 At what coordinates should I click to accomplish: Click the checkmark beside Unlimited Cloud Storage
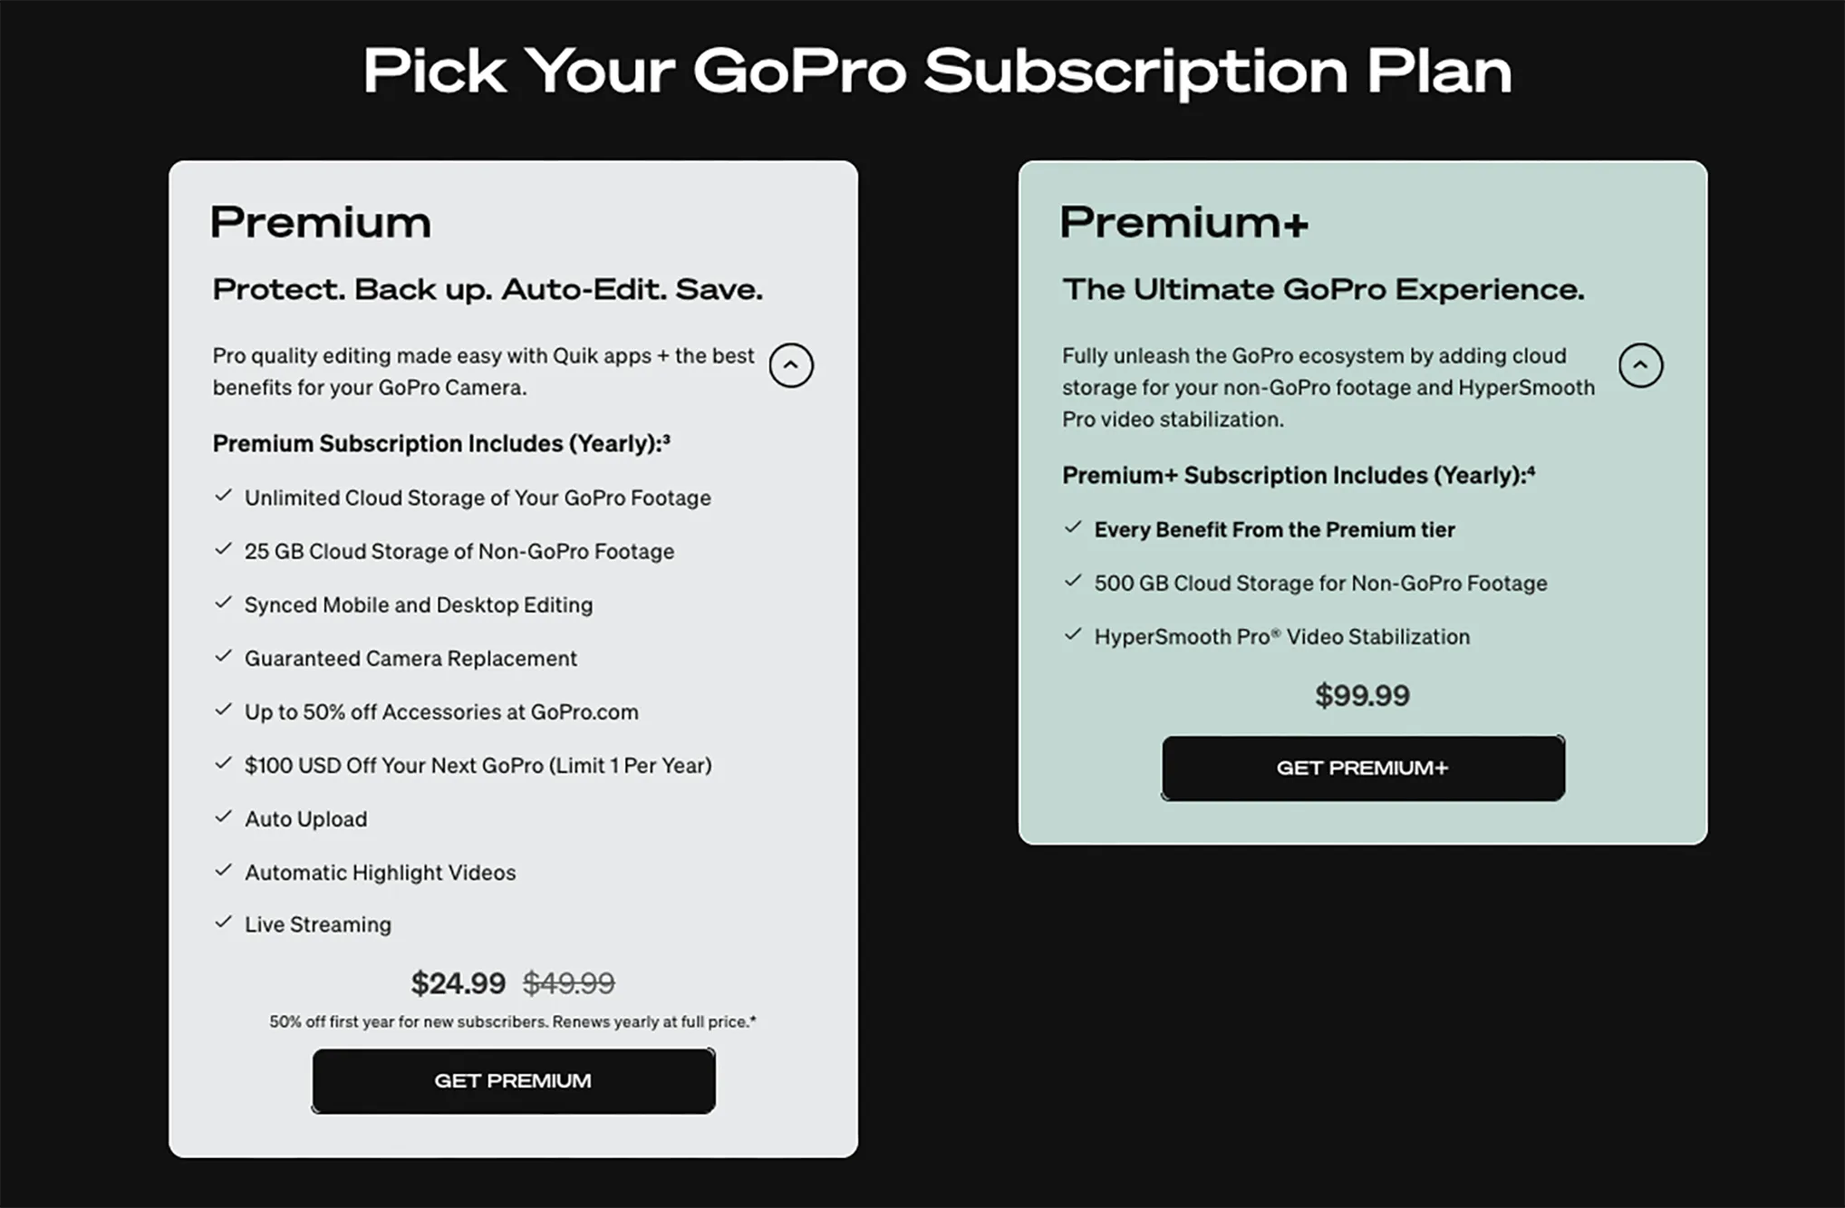[223, 497]
